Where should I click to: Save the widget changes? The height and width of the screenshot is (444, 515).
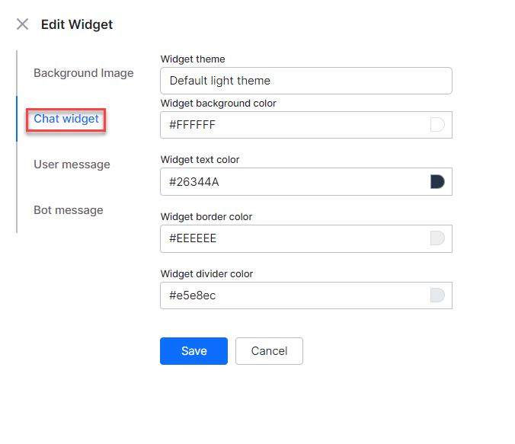pyautogui.click(x=194, y=351)
